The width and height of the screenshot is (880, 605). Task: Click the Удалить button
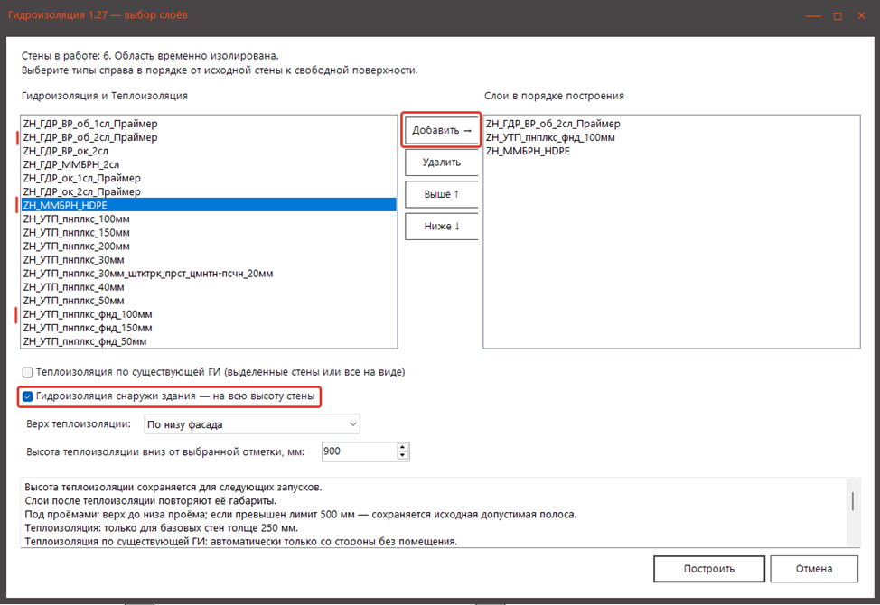(x=441, y=162)
